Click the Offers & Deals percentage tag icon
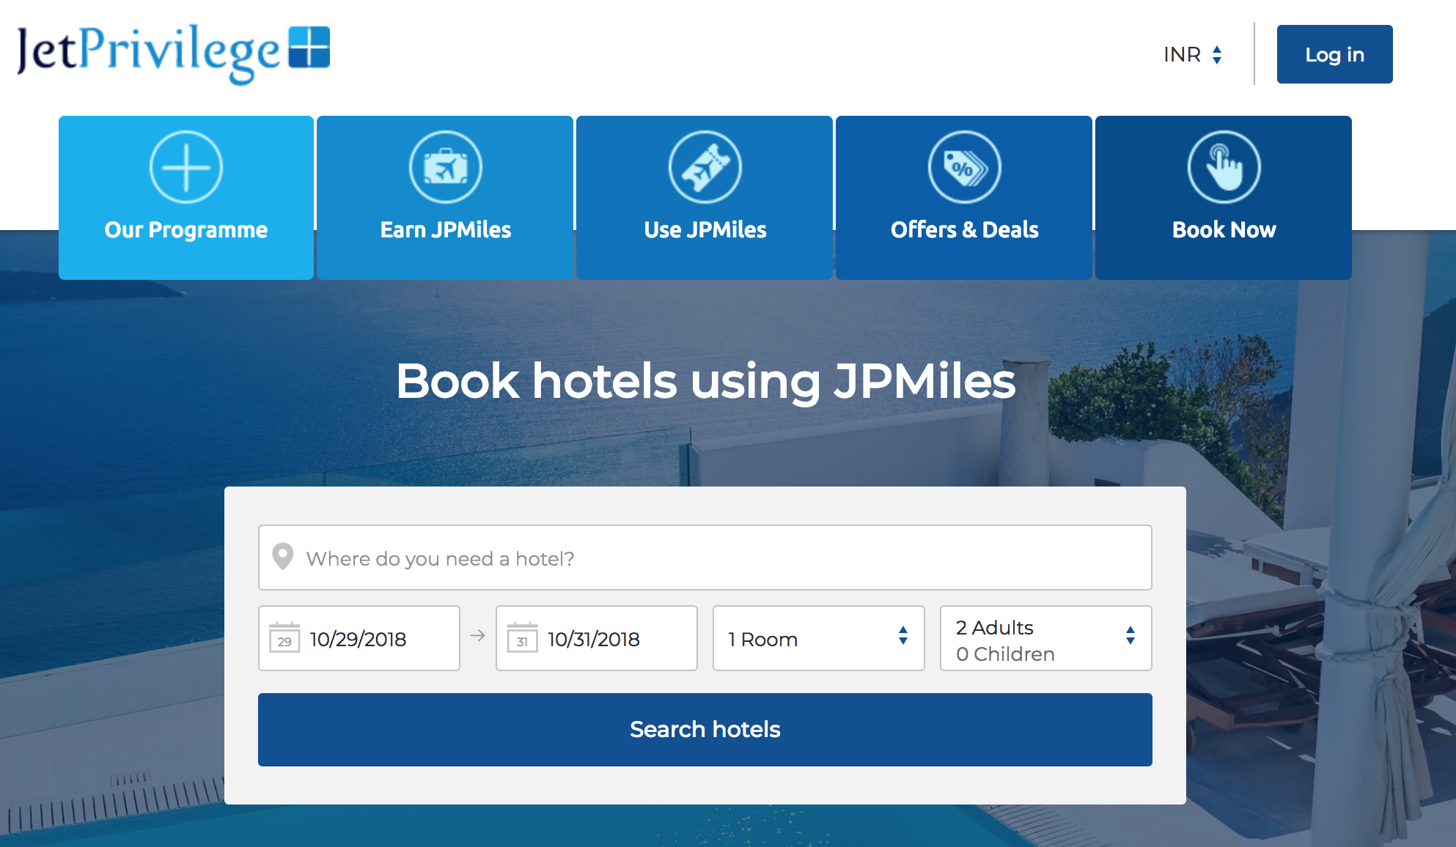Viewport: 1456px width, 847px height. 964,167
